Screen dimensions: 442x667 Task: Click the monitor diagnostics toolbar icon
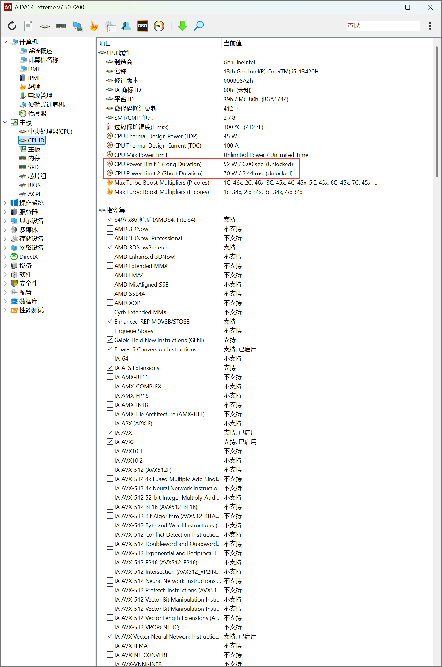click(x=78, y=26)
